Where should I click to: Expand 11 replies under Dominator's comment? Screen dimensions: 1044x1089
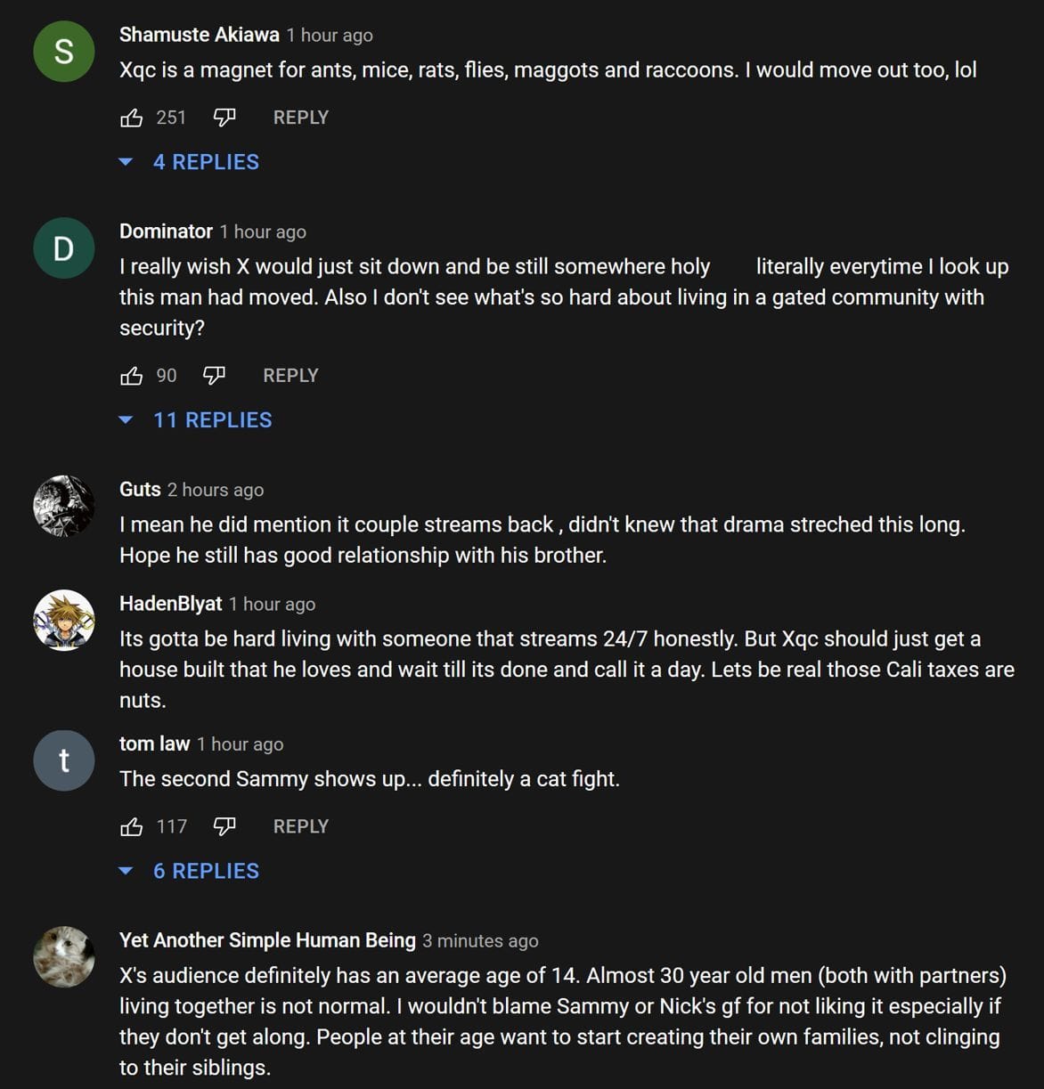pyautogui.click(x=211, y=420)
